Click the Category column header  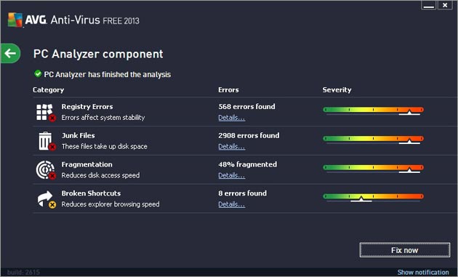pos(48,90)
